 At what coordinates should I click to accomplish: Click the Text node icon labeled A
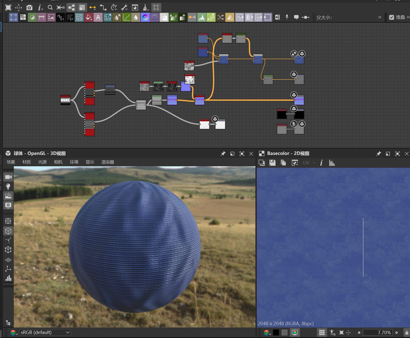tap(98, 17)
